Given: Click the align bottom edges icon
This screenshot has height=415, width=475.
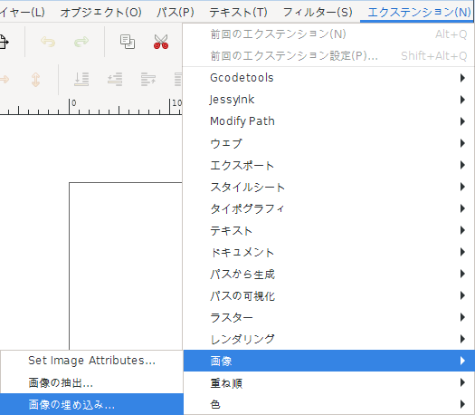Looking at the screenshot, I should [x=81, y=80].
